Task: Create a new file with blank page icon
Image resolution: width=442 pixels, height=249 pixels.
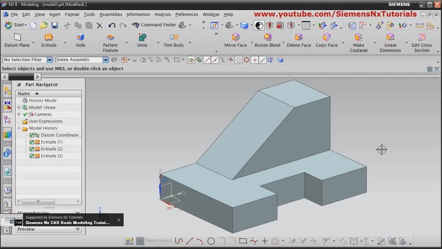Action: coord(33,25)
